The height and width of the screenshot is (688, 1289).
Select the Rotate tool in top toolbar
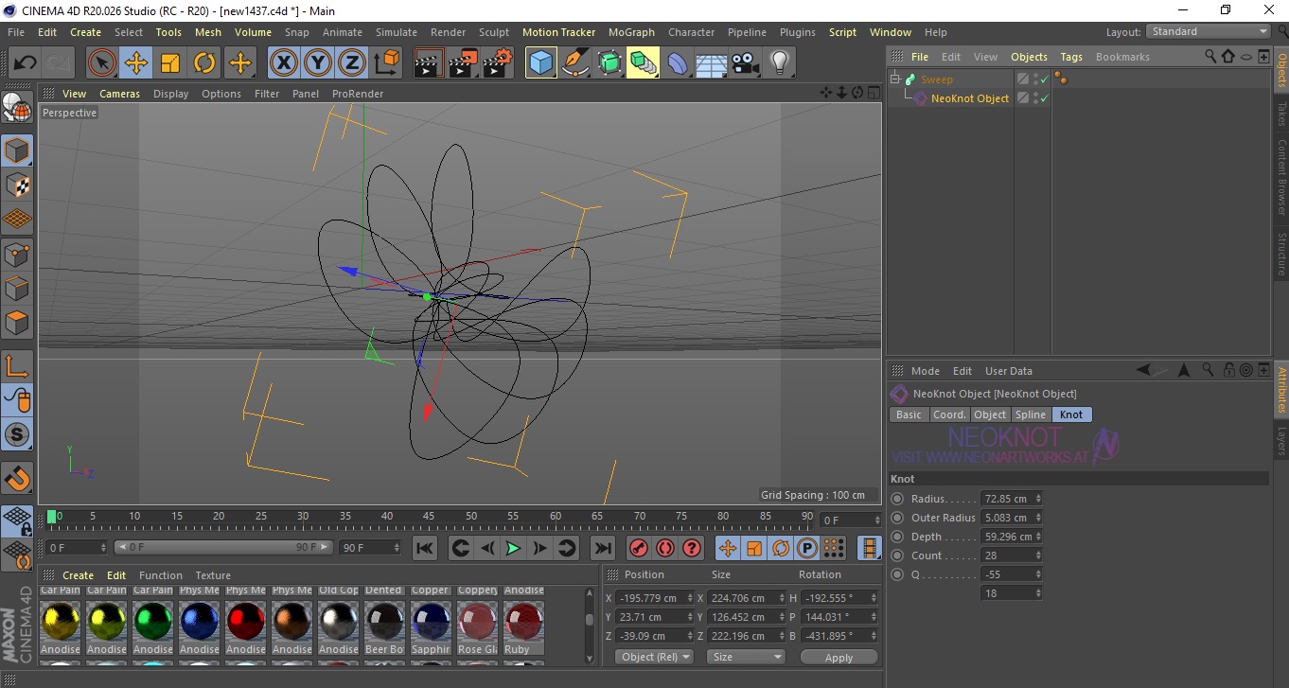[x=204, y=63]
